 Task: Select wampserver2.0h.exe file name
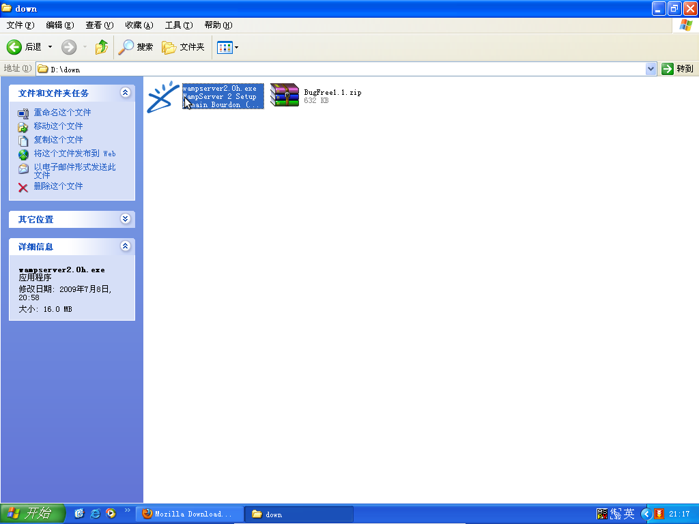click(x=220, y=89)
